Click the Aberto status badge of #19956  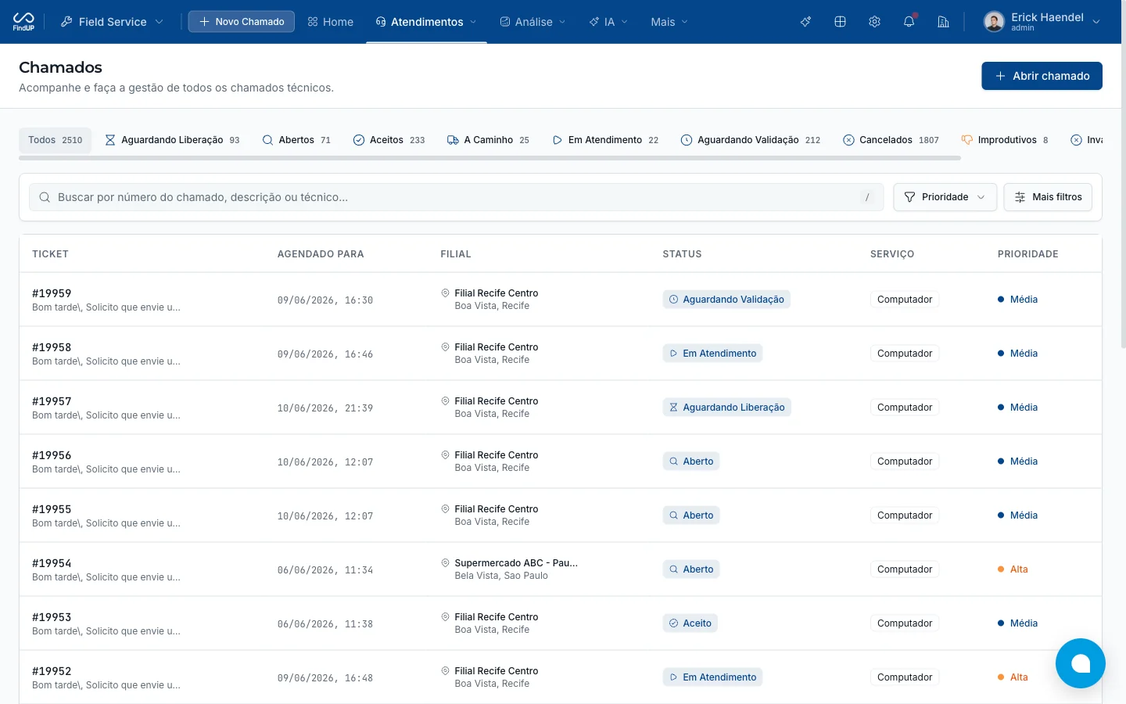691,462
